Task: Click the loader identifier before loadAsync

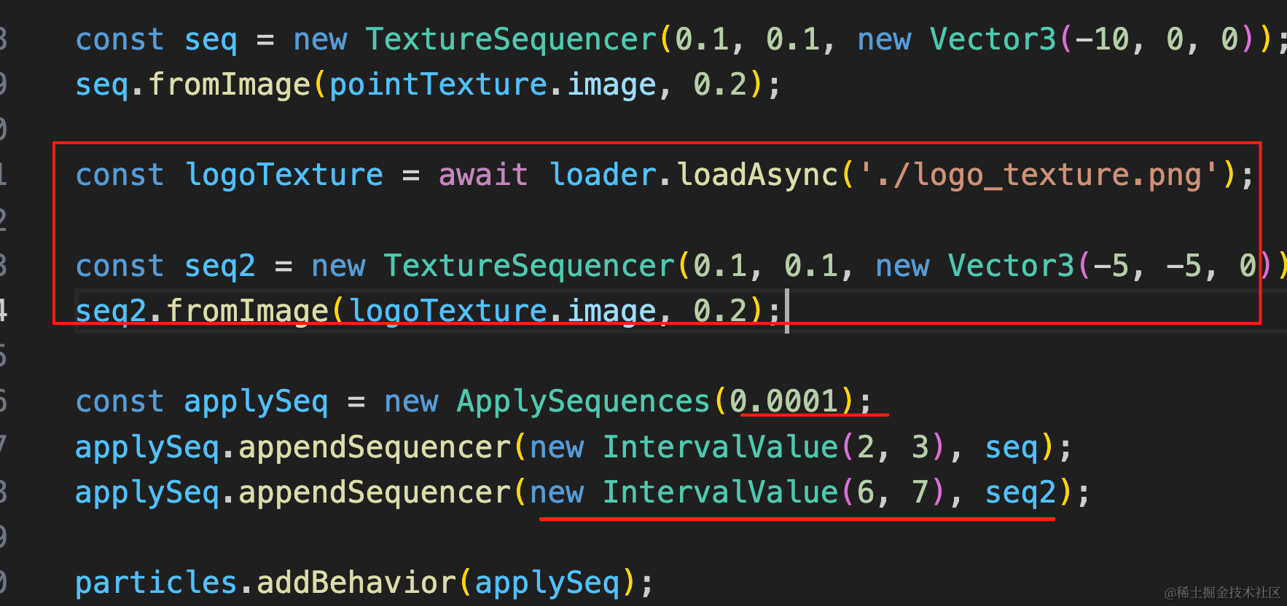Action: click(x=603, y=175)
